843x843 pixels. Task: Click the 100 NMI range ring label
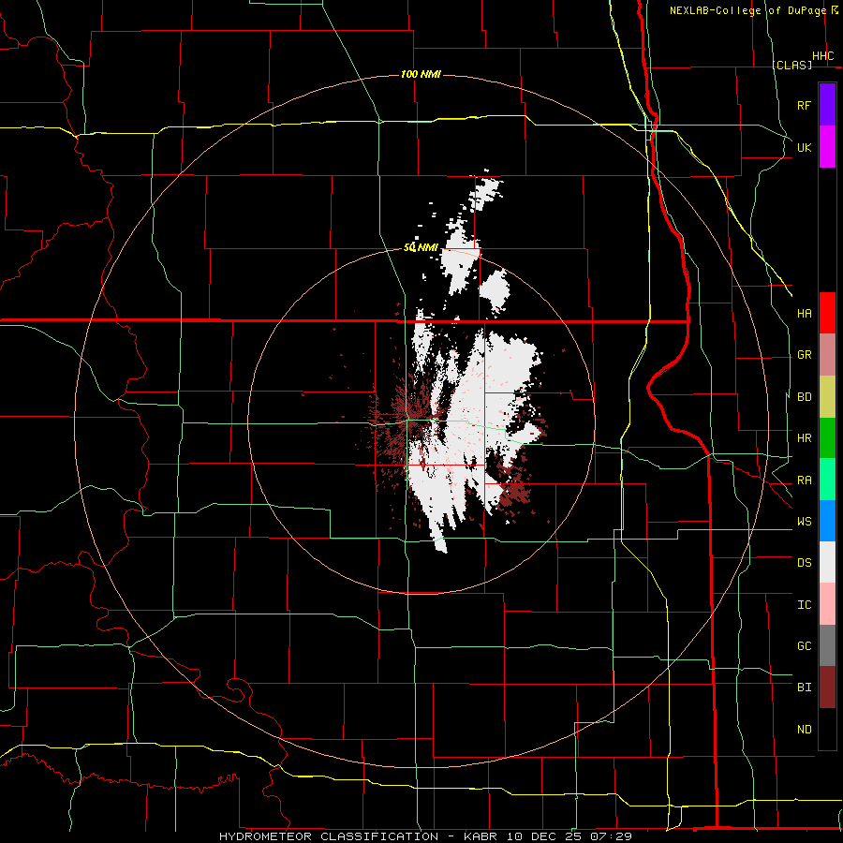421,74
